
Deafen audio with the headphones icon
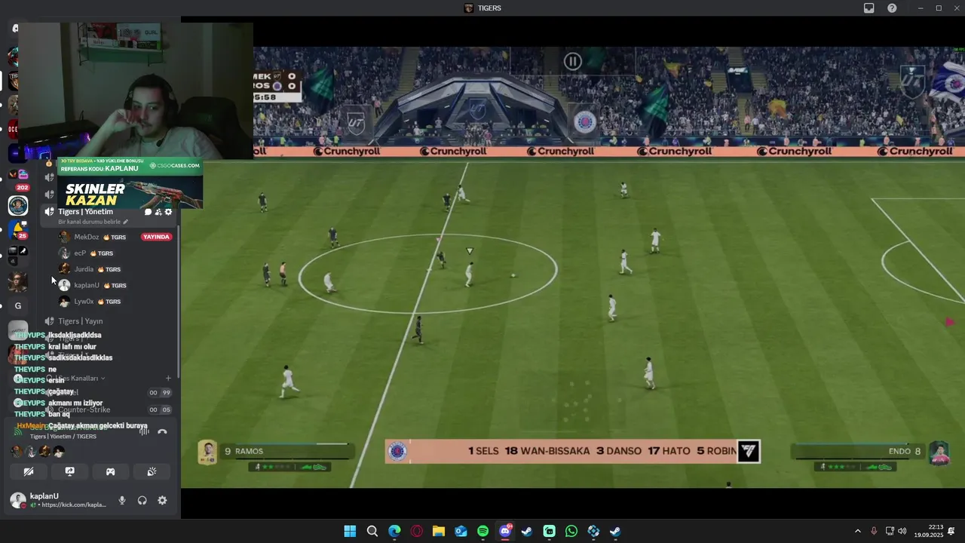142,500
